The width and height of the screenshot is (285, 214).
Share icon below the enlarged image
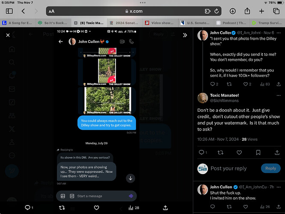(165, 208)
